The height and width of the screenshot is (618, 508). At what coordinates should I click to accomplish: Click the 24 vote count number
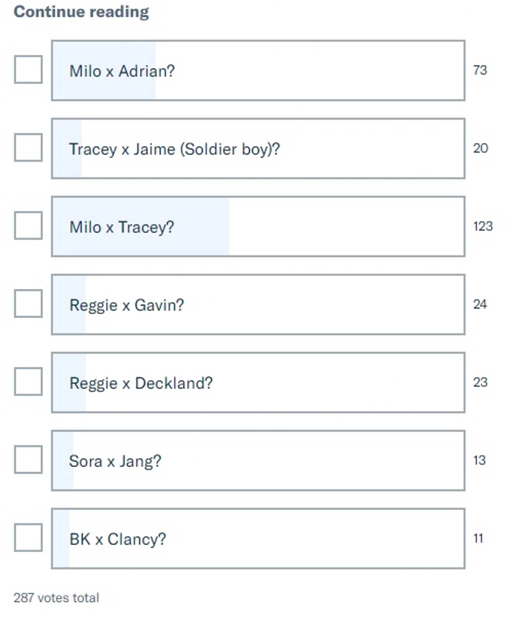(x=480, y=305)
